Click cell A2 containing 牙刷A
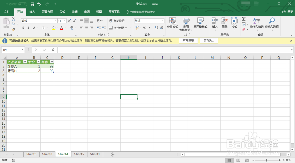Screen dimensions: 295x163 point(17,66)
